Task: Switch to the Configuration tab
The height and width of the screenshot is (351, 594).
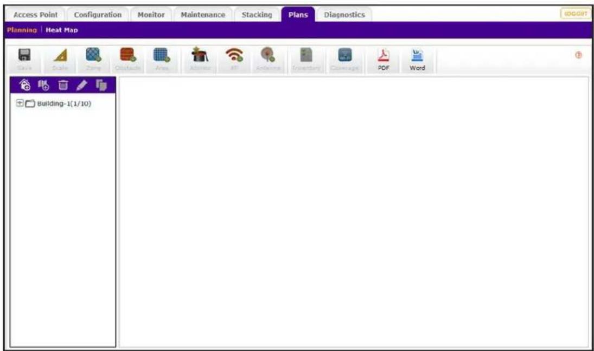Action: [x=98, y=15]
